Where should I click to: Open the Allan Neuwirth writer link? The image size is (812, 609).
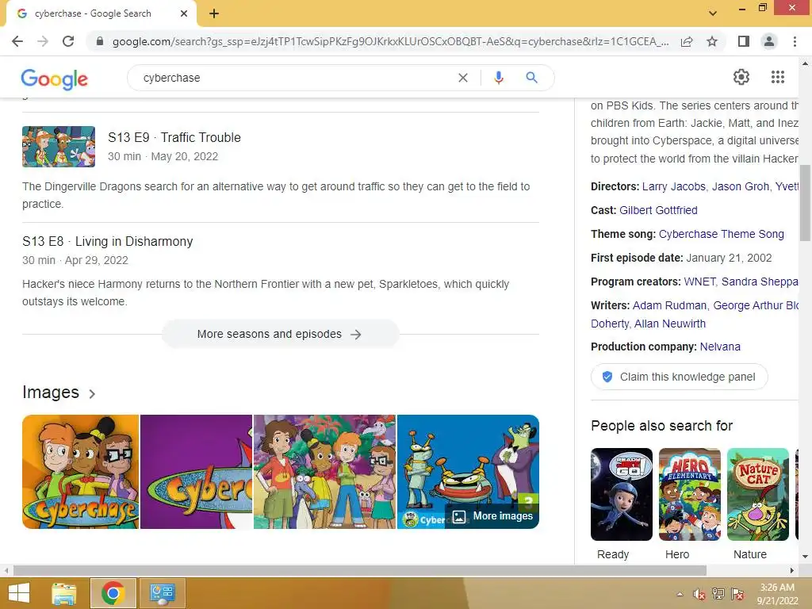click(x=670, y=324)
